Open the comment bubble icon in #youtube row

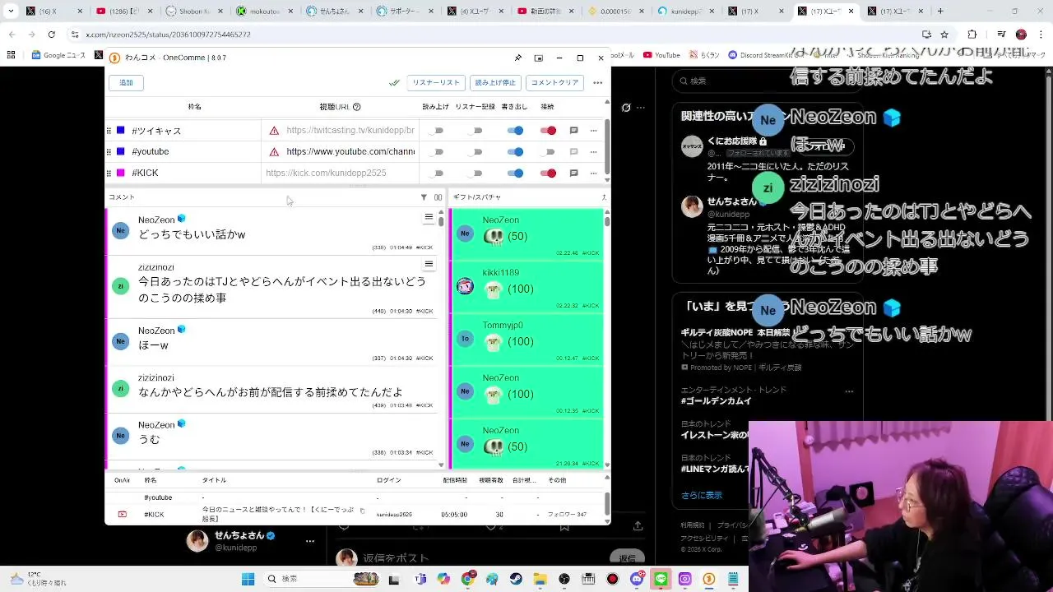click(573, 151)
